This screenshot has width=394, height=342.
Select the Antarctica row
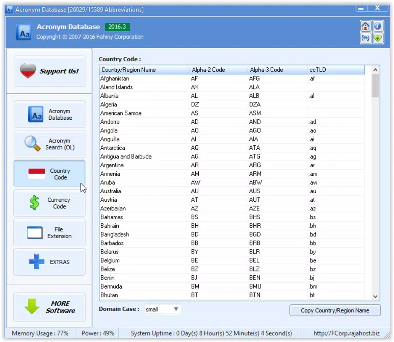232,148
